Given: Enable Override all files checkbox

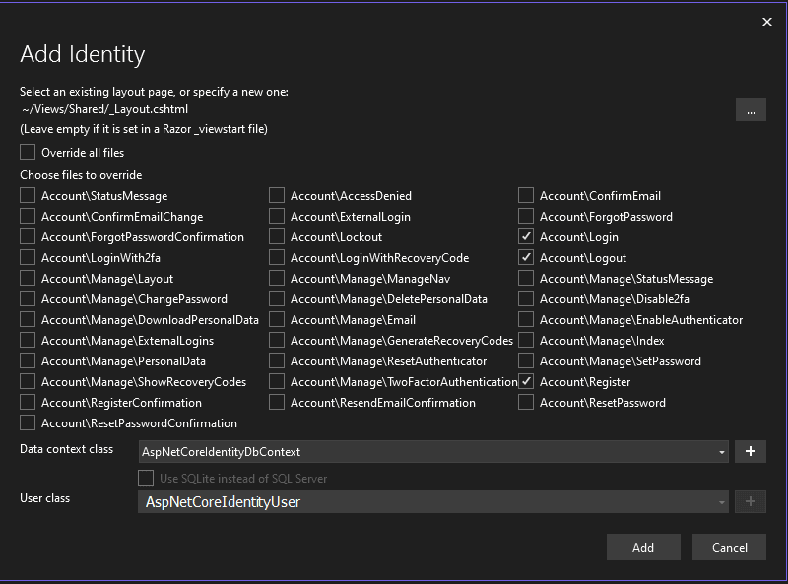Looking at the screenshot, I should coord(28,152).
